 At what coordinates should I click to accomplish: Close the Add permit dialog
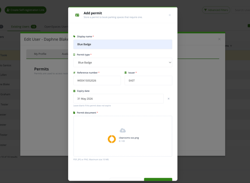170,15
